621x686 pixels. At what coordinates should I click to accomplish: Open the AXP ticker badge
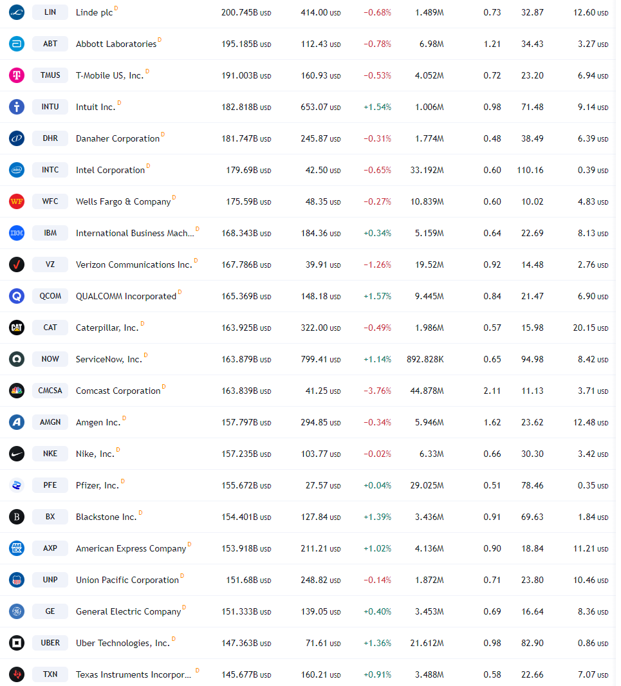click(x=50, y=548)
